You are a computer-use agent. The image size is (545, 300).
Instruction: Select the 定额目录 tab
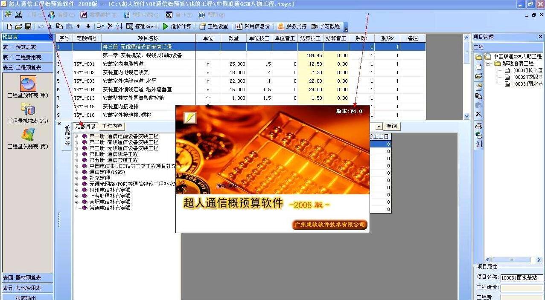[x=86, y=126]
